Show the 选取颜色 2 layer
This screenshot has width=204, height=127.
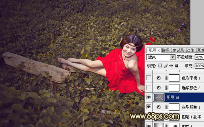click(x=149, y=88)
